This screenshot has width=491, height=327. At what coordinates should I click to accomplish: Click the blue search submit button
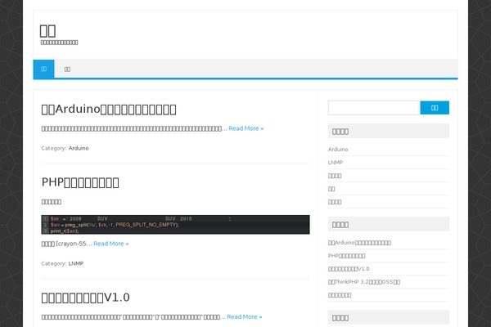[435, 108]
